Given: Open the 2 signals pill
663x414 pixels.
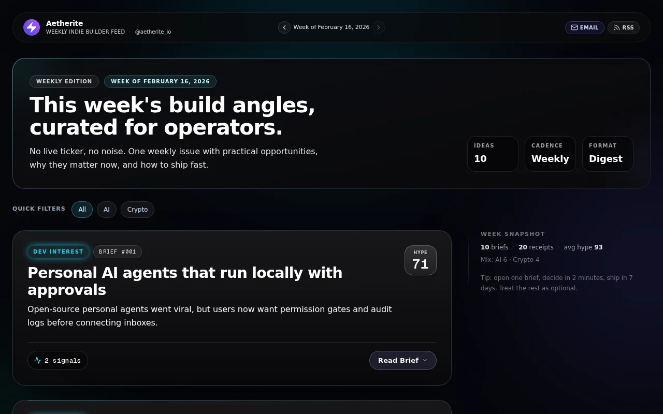Looking at the screenshot, I should [x=57, y=360].
